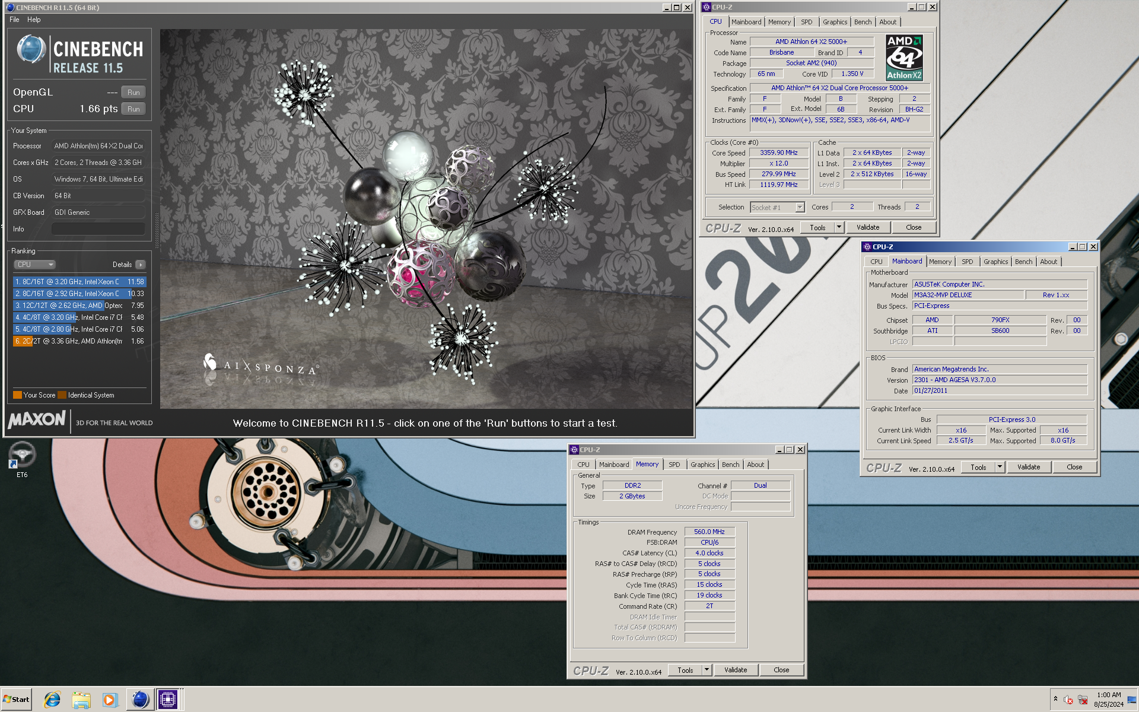Viewport: 1139px width, 712px height.
Task: Run the OpenGL benchmark
Action: (133, 93)
